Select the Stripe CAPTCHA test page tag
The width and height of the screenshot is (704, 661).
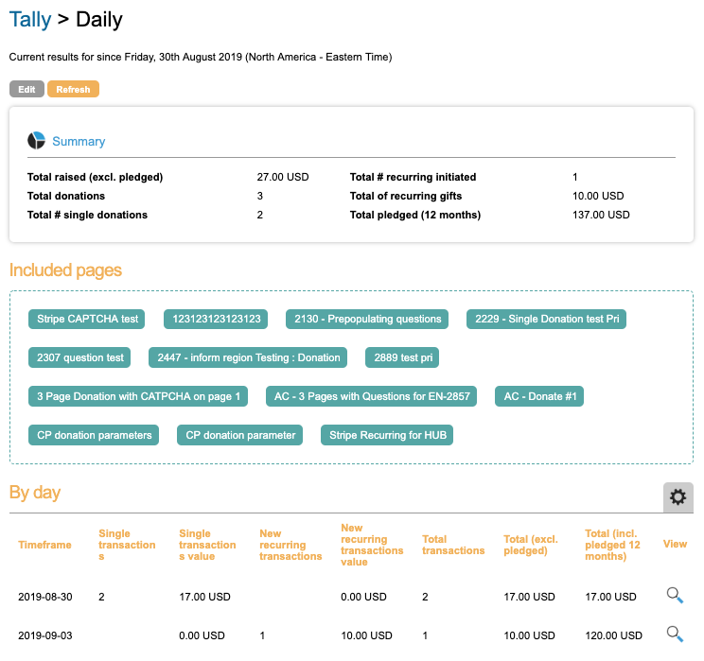(88, 319)
